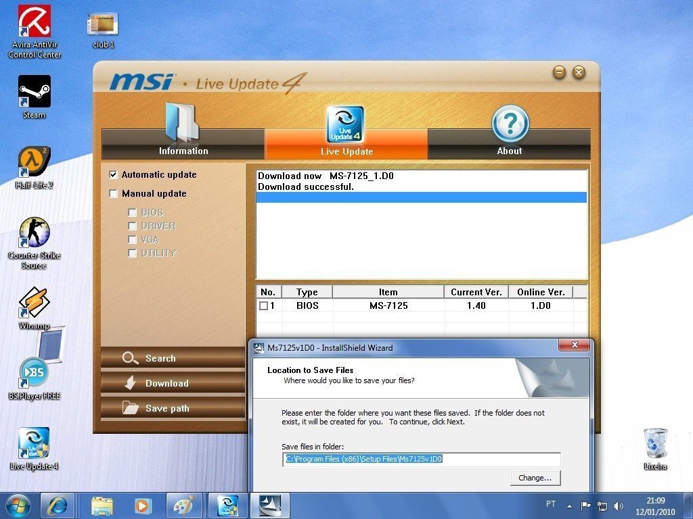Open the PT language selector
Viewport: 693px width, 519px height.
tap(551, 504)
